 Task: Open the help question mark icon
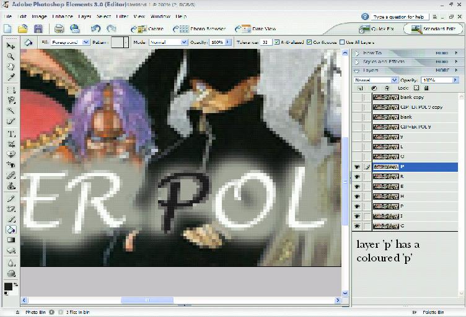[x=365, y=17]
